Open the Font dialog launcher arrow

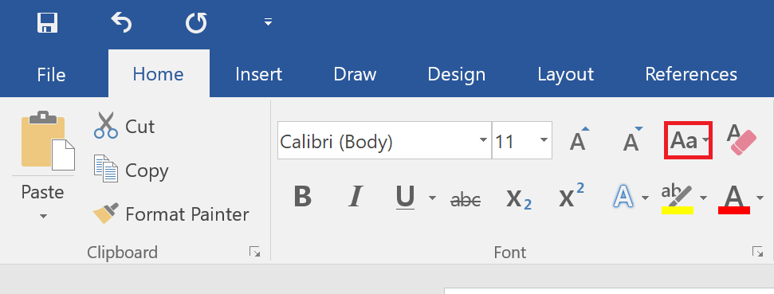click(757, 252)
